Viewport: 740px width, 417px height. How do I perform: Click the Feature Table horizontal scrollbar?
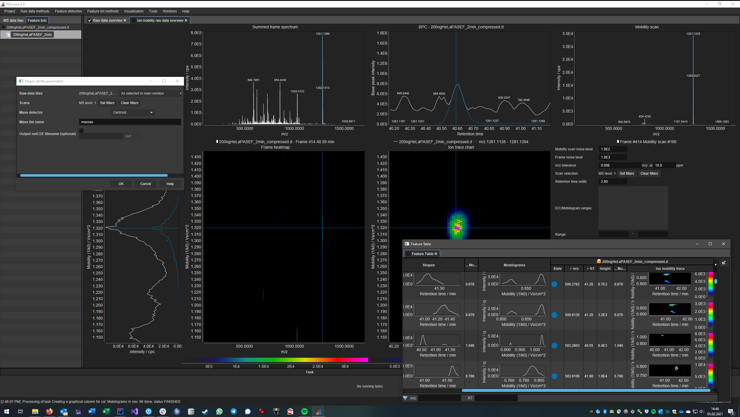point(586,390)
